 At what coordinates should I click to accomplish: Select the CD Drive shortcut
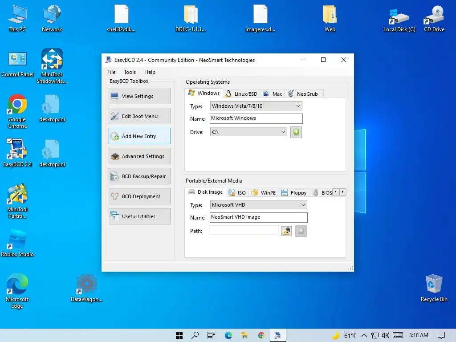pos(434,19)
